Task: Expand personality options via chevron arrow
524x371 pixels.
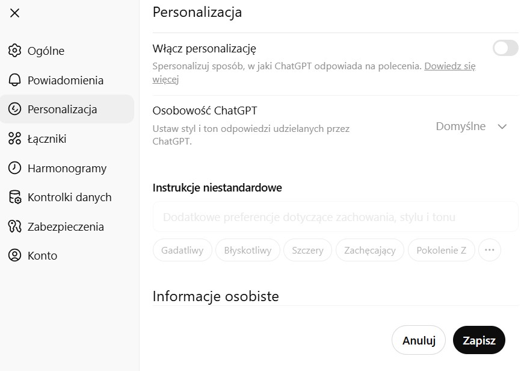Action: [502, 126]
